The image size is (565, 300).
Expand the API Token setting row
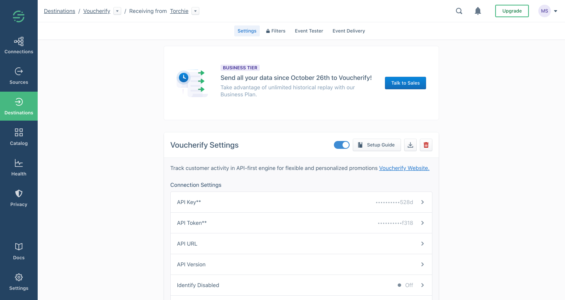[x=301, y=223]
